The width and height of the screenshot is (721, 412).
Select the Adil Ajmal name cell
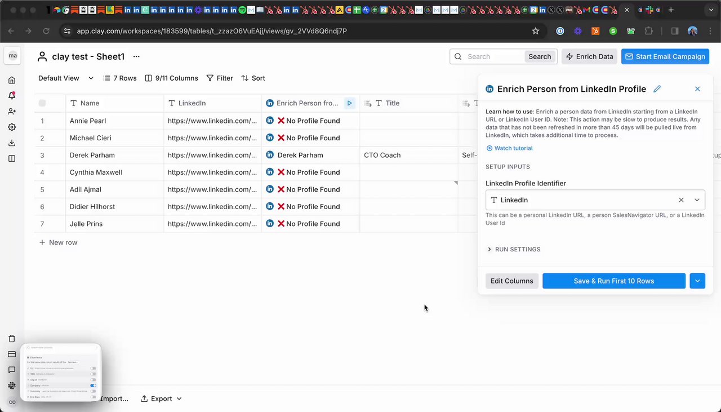[114, 189]
